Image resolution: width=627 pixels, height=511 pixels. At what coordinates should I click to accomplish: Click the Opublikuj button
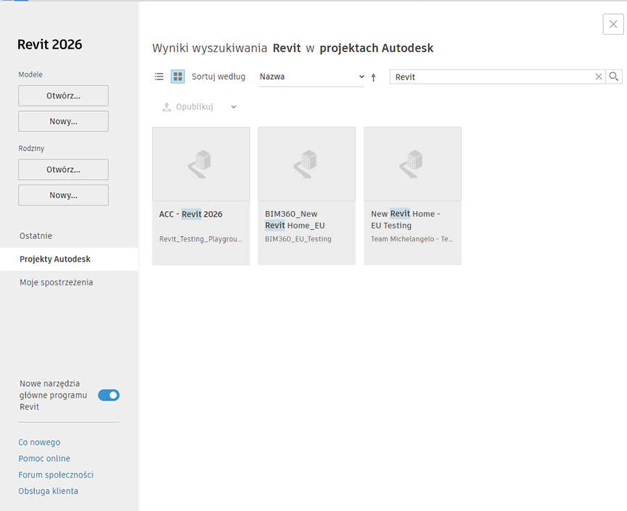pyautogui.click(x=188, y=107)
